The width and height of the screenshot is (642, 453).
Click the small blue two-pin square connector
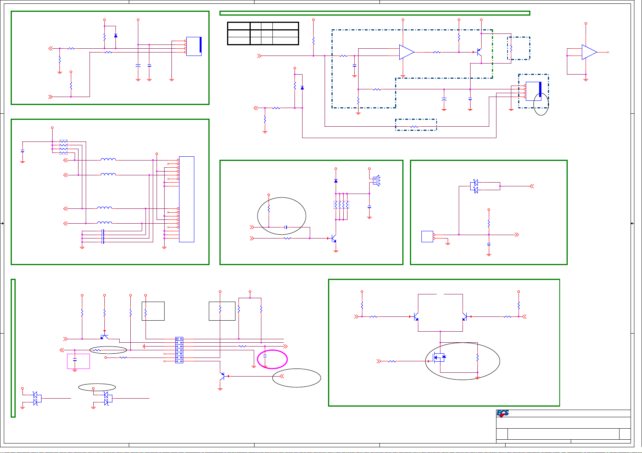tap(427, 237)
